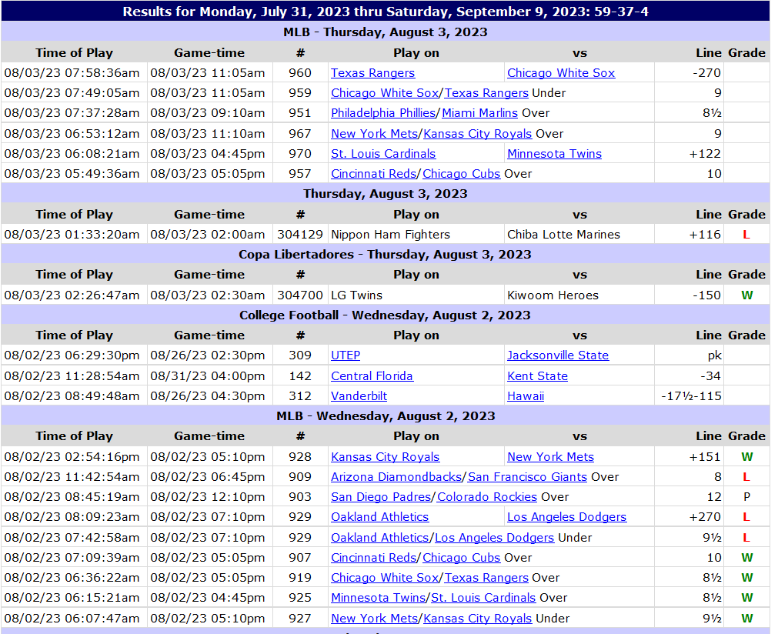This screenshot has width=778, height=634.
Task: Open Oakland Athletics in the +270 line row
Action: 379,517
